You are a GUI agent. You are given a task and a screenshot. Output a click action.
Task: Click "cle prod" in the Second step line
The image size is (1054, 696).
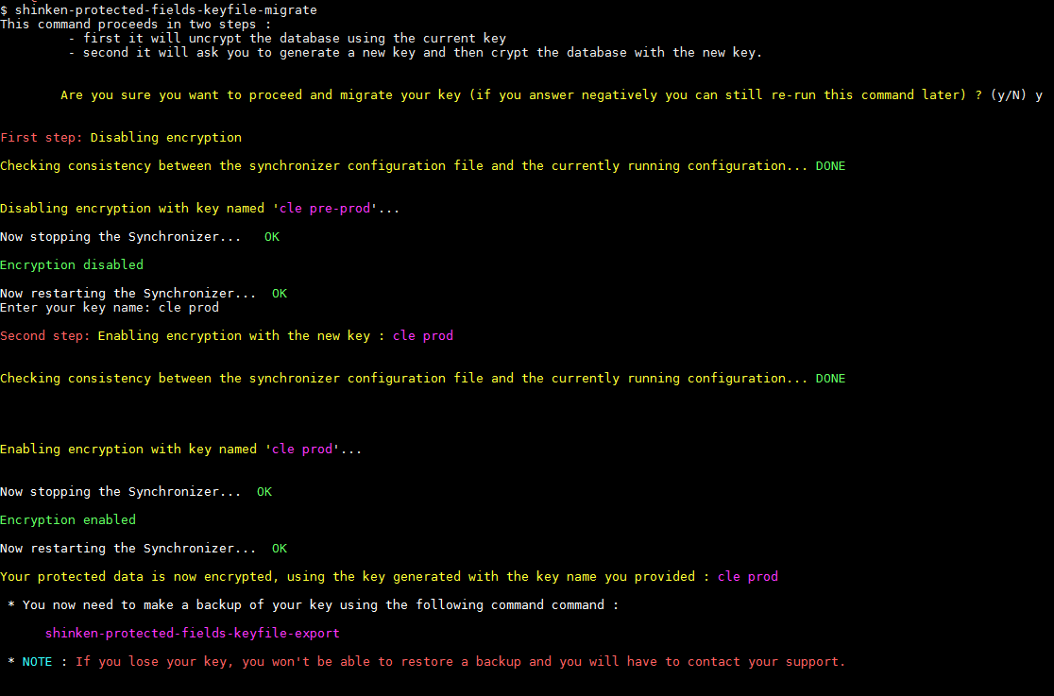(422, 336)
